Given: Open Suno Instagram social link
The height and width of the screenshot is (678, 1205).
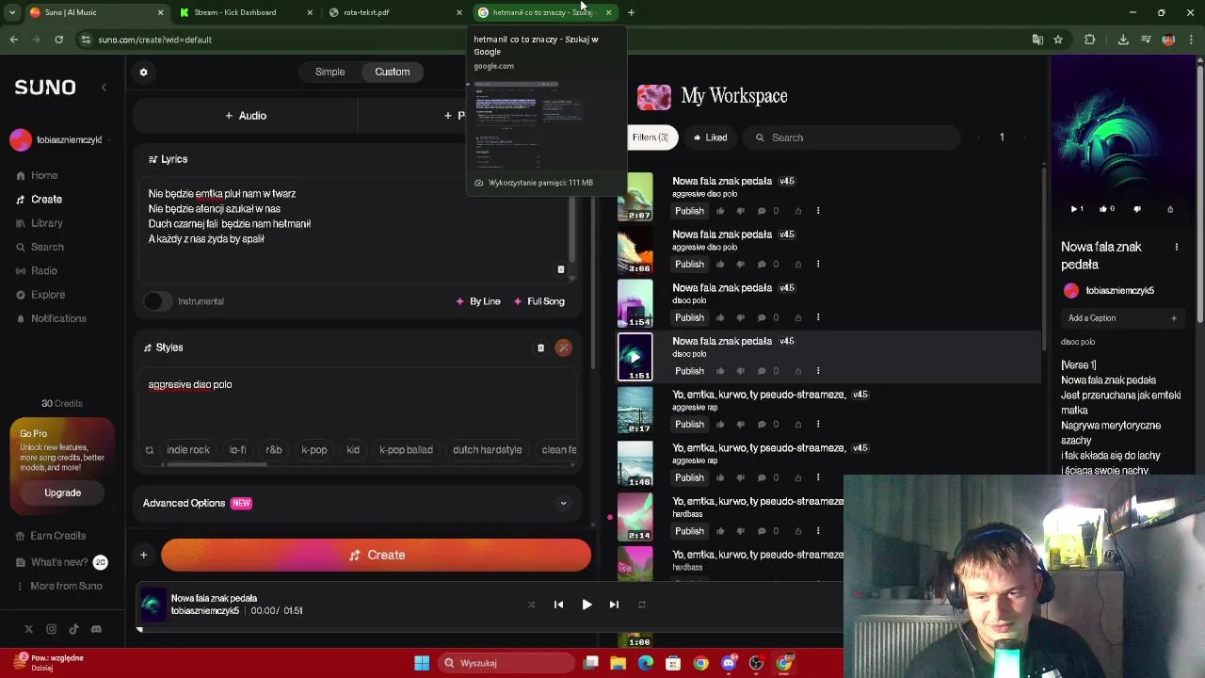Looking at the screenshot, I should [x=51, y=629].
